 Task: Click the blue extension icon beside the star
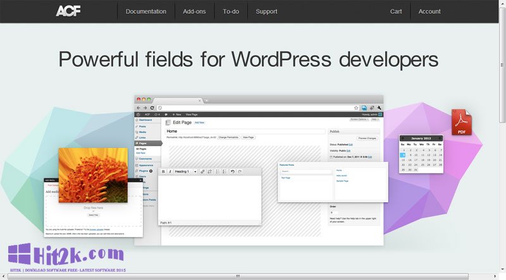pos(364,107)
